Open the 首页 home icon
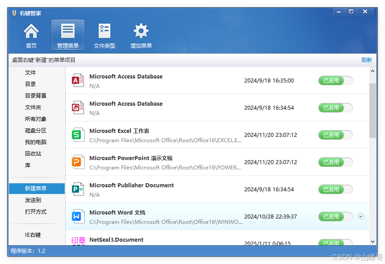385x264 pixels. tap(31, 35)
